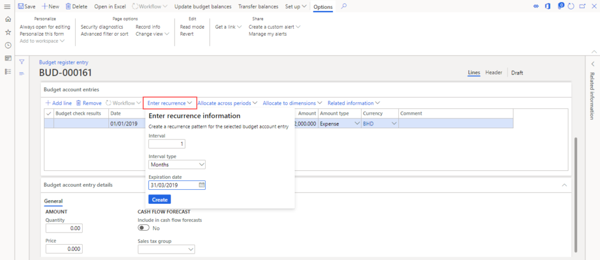This screenshot has width=600, height=260.
Task: Open the Sales tax group dropdown
Action: tap(166, 249)
